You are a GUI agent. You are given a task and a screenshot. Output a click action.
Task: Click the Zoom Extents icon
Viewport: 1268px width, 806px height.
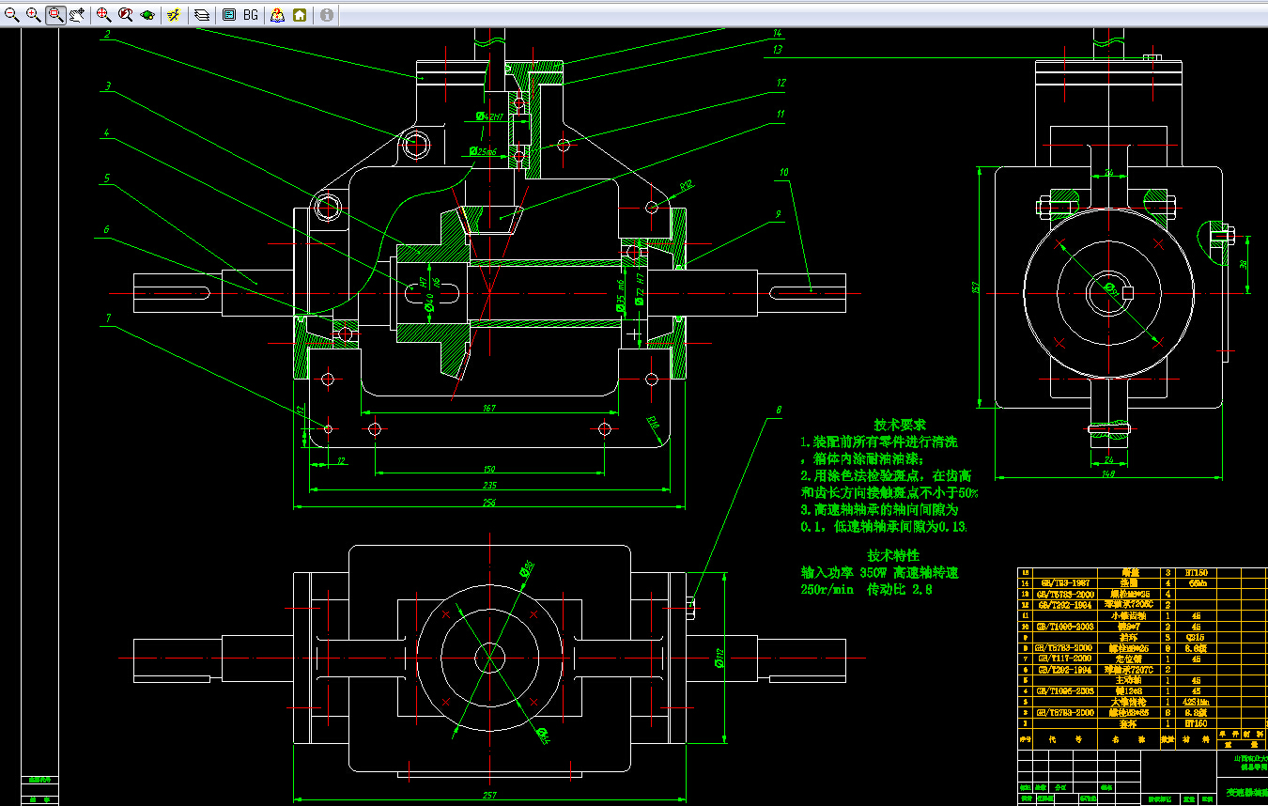pyautogui.click(x=103, y=15)
